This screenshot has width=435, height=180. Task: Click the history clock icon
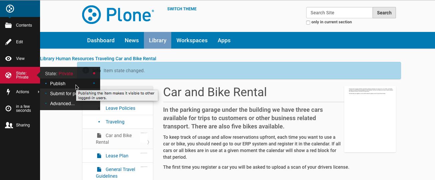click(x=8, y=108)
